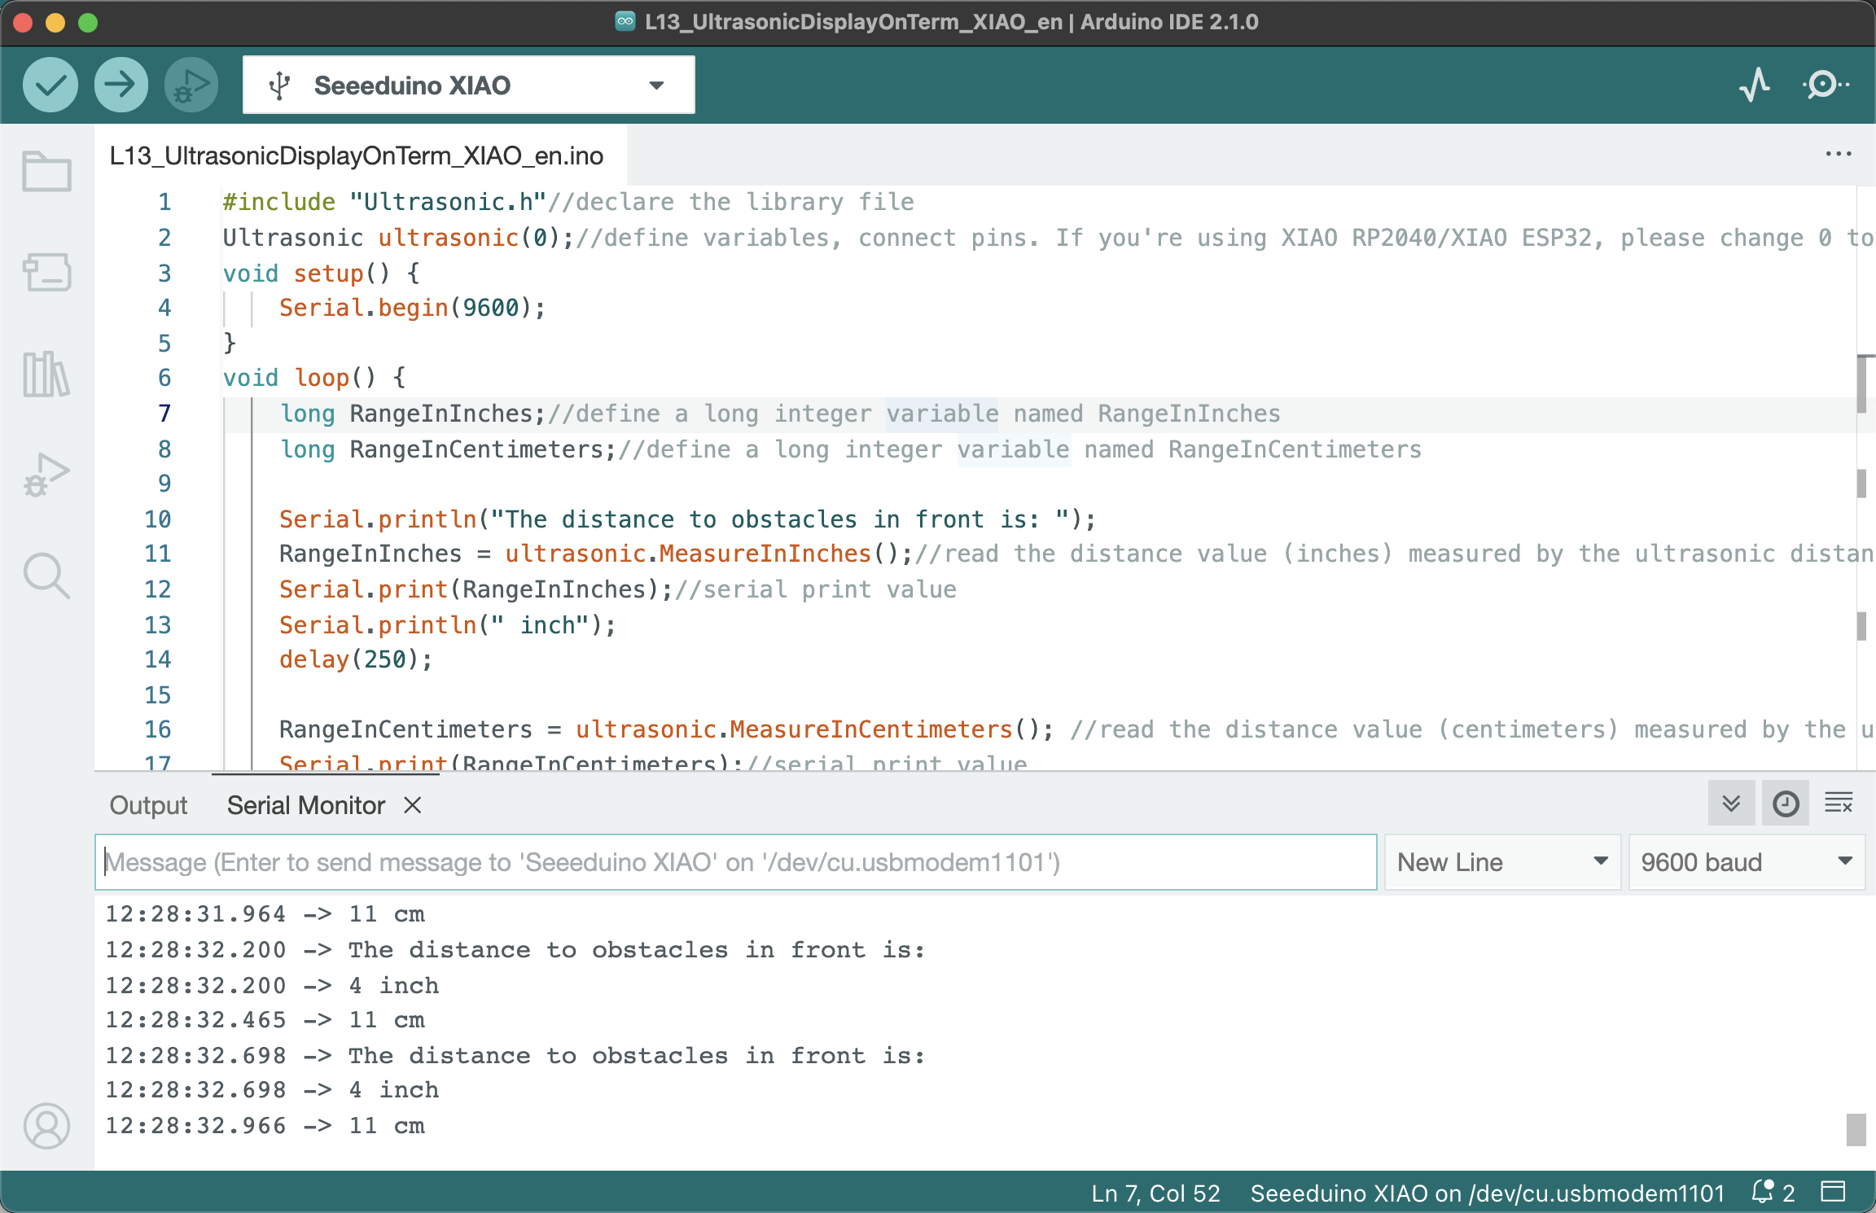Screen dimensions: 1876x1213
Task: Click the USB icon in board selector
Action: [x=279, y=85]
